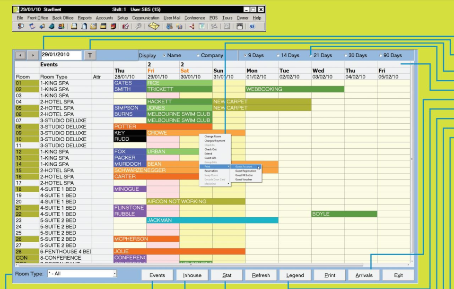Open the POS menu

coord(213,18)
